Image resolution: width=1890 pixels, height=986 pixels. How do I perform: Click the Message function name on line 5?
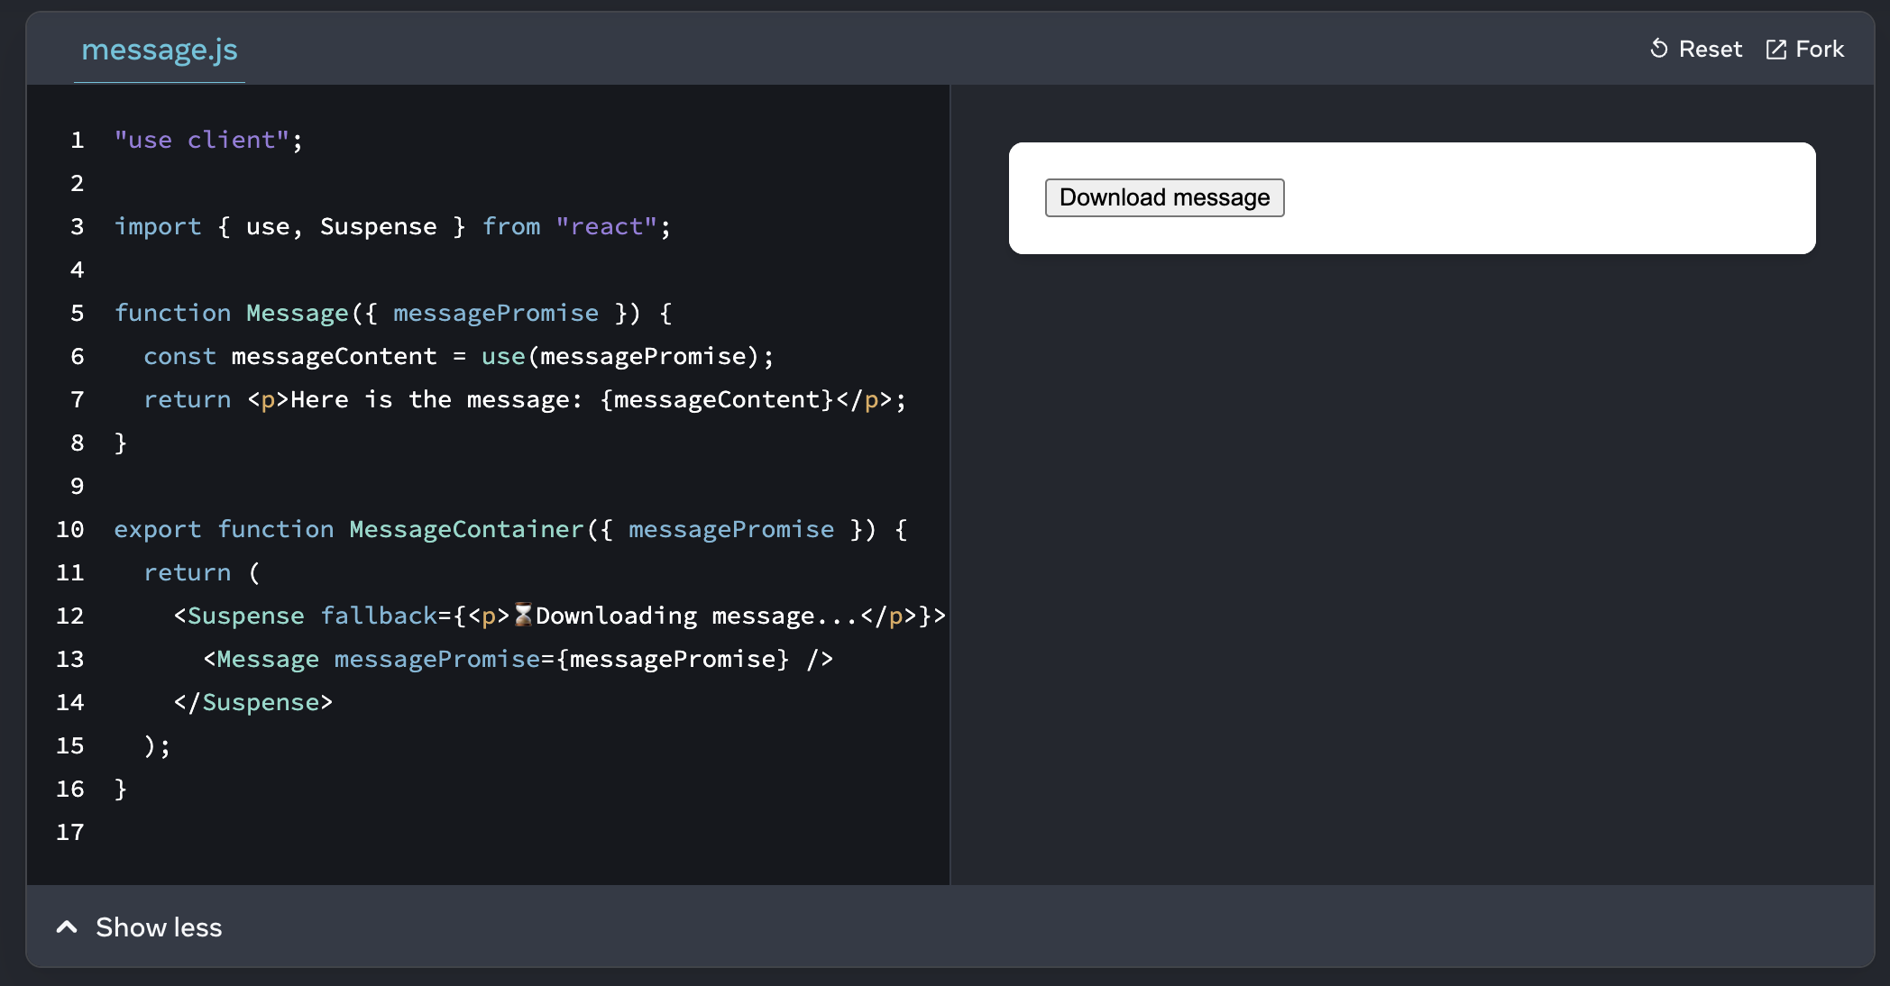coord(297,314)
